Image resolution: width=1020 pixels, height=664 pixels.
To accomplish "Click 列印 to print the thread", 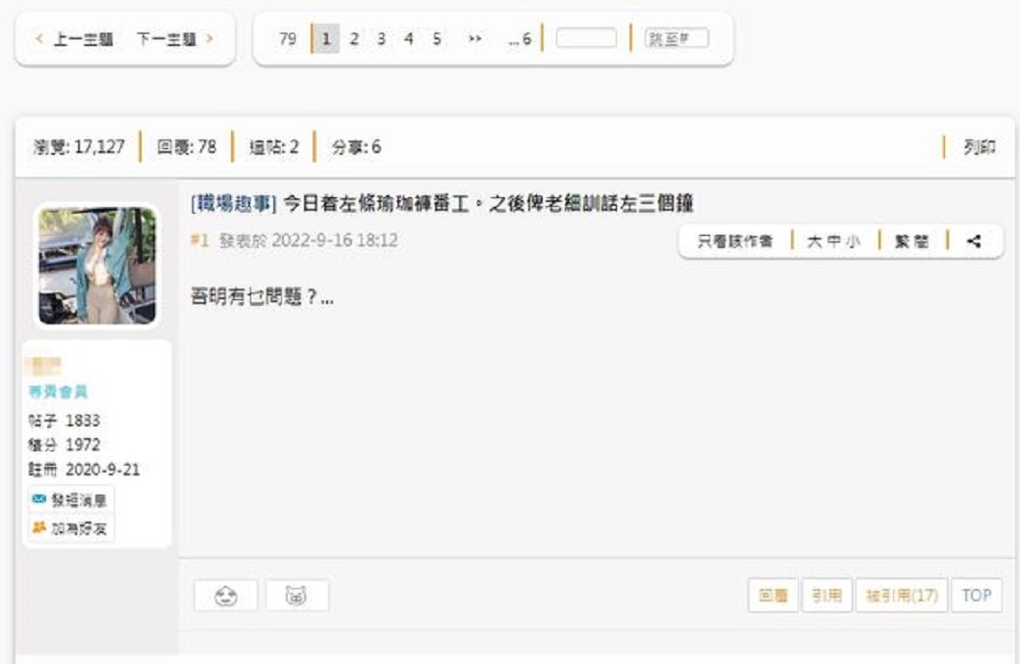I will tap(979, 147).
